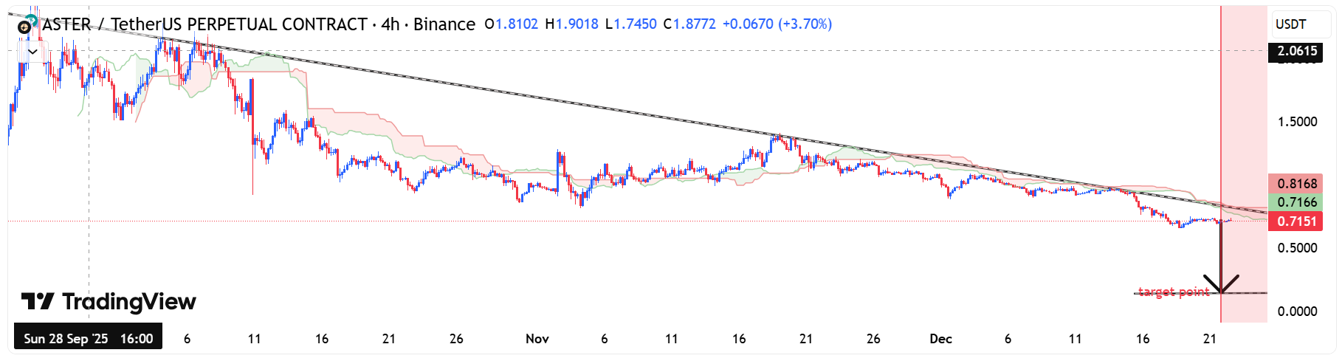Click the 4h interval label
This screenshot has width=1342, height=361.
click(390, 24)
